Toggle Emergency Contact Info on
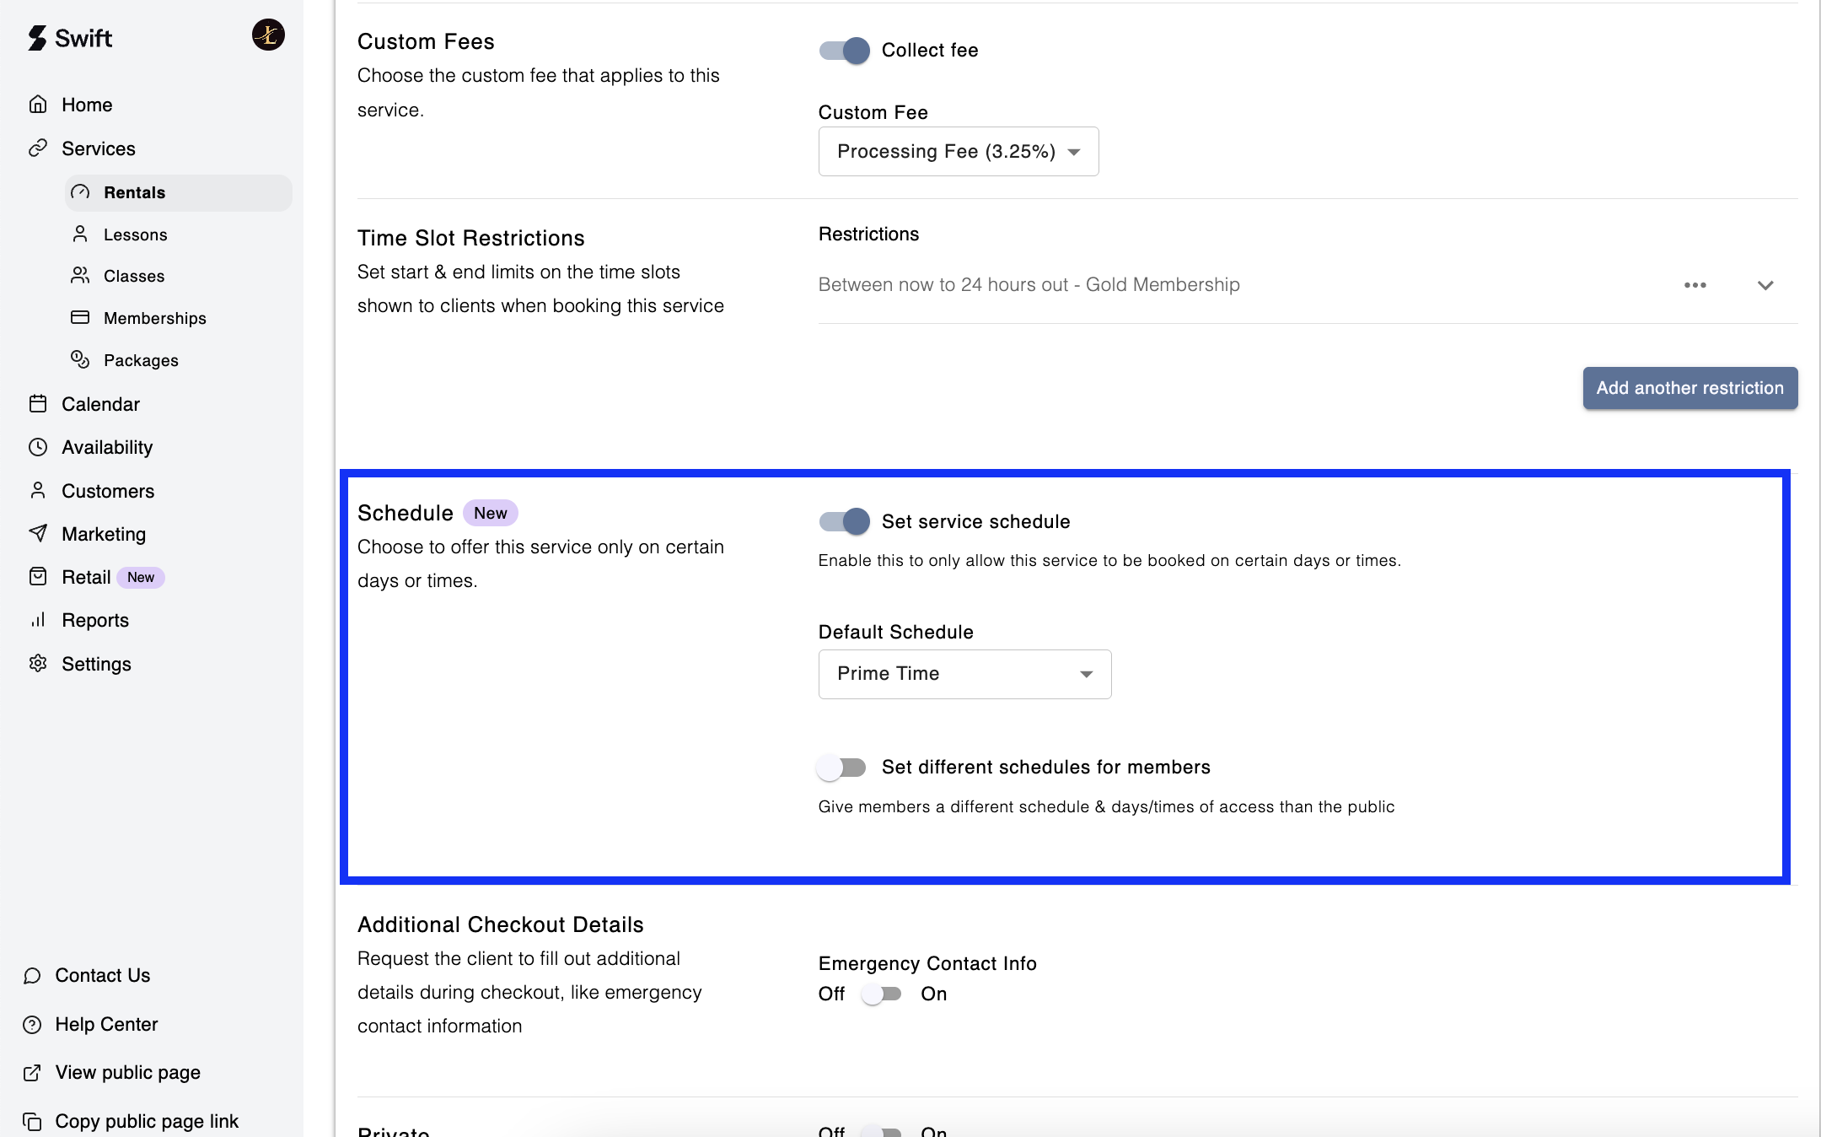Viewport: 1821px width, 1137px height. pyautogui.click(x=882, y=994)
